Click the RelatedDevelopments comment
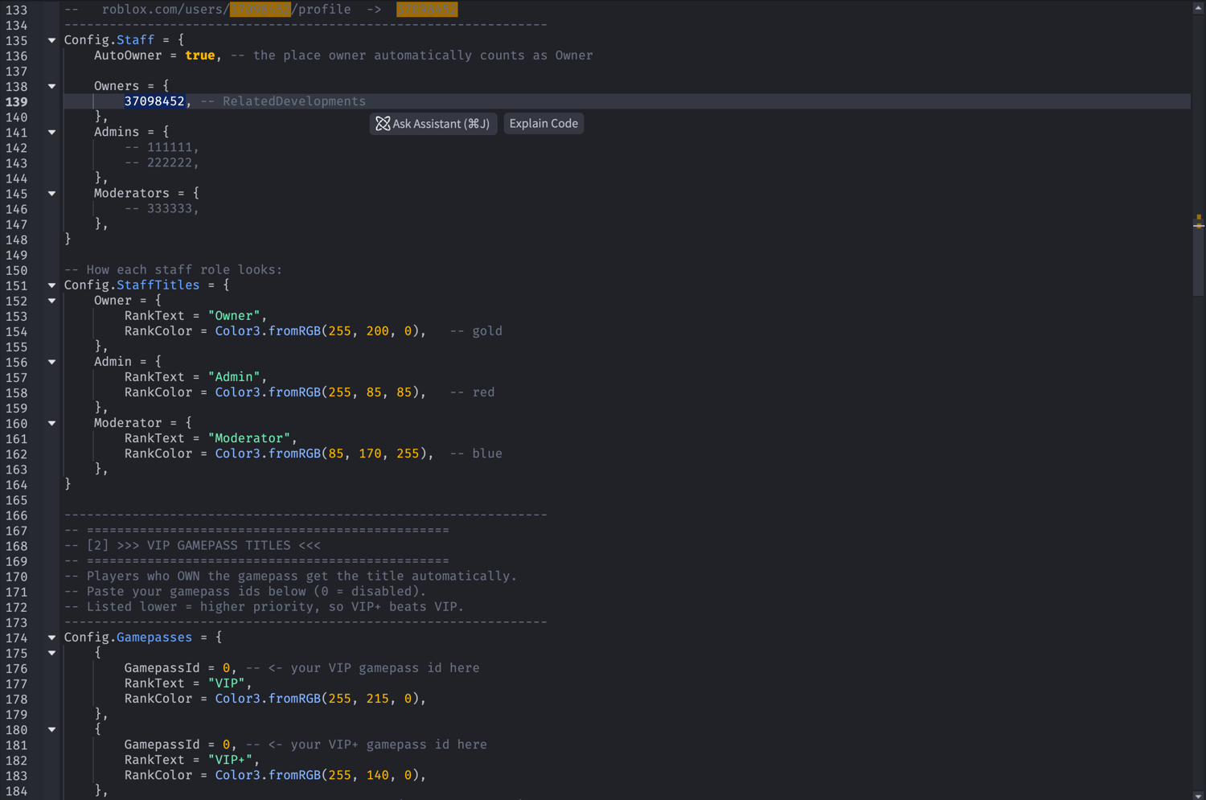This screenshot has width=1206, height=800. pos(283,101)
